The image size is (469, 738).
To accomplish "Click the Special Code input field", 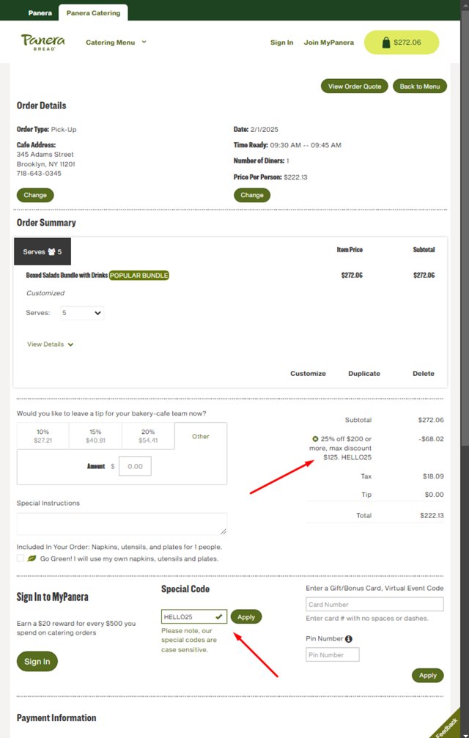I will coord(194,616).
